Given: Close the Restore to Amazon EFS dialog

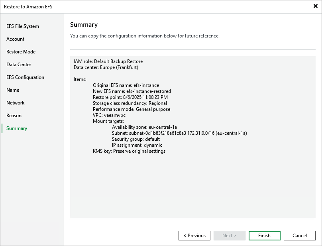Looking at the screenshot, I should (316, 6).
